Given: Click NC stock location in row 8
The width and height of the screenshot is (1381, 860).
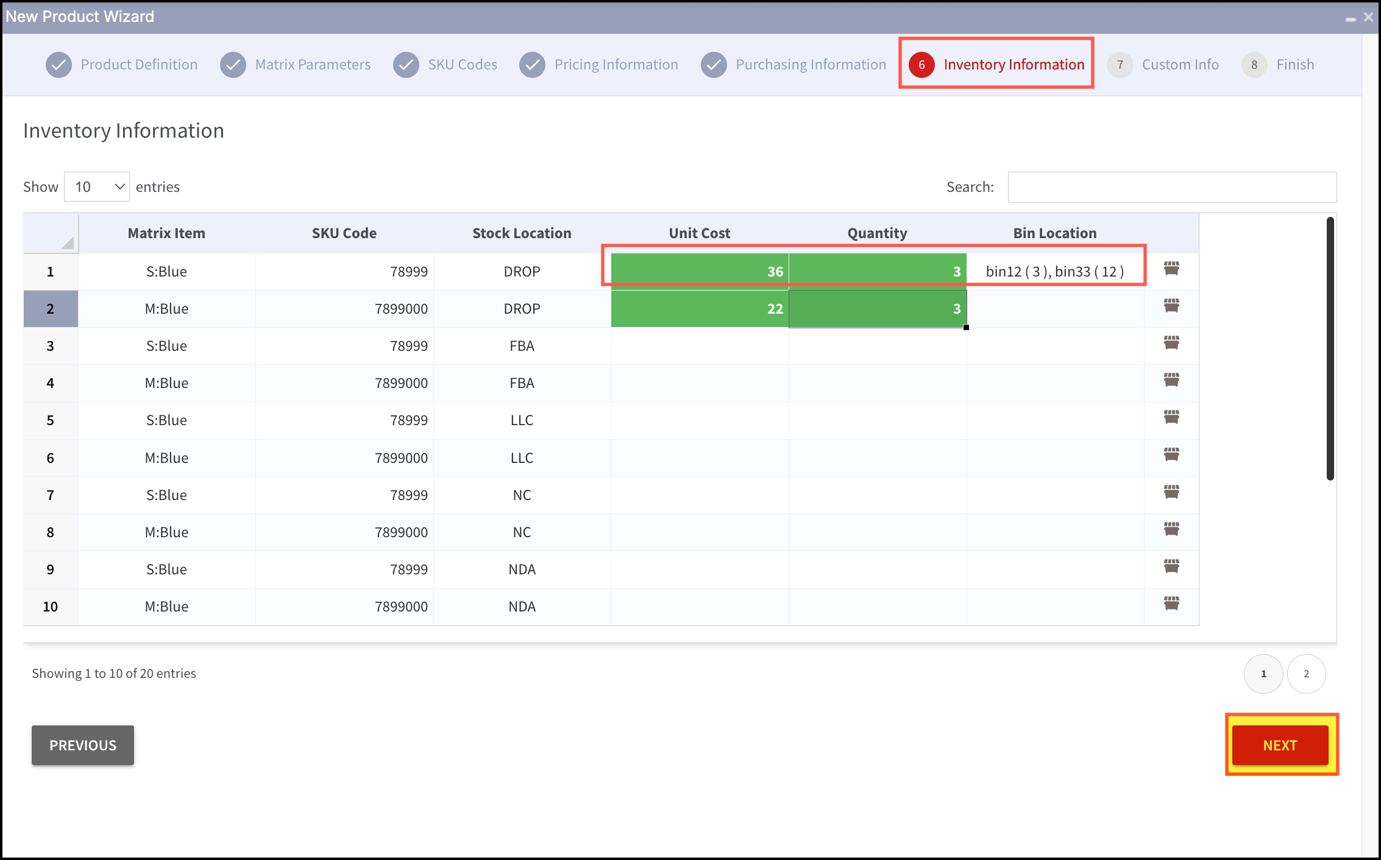Looking at the screenshot, I should pos(522,532).
